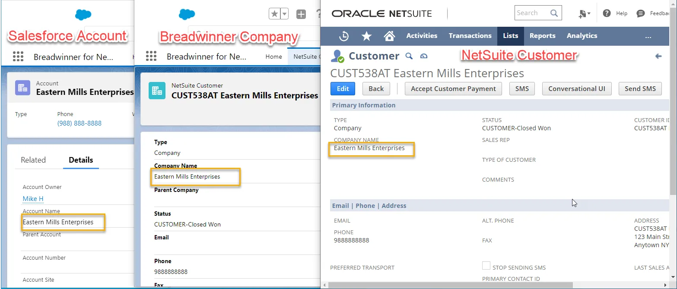Expand the favorites list arrow beside the star

(285, 14)
